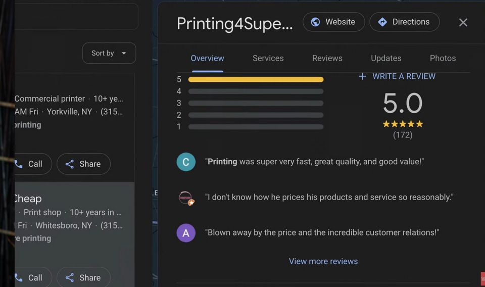Click the Printing4Supe... business title
Viewport: 485px width, 287px height.
[x=234, y=24]
